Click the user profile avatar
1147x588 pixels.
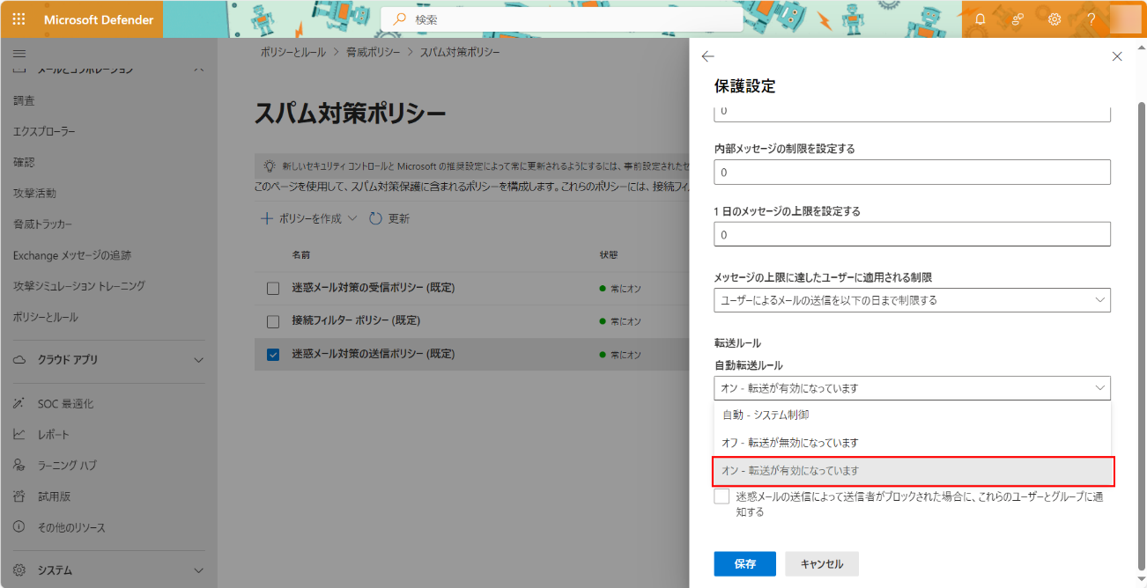coord(1125,19)
